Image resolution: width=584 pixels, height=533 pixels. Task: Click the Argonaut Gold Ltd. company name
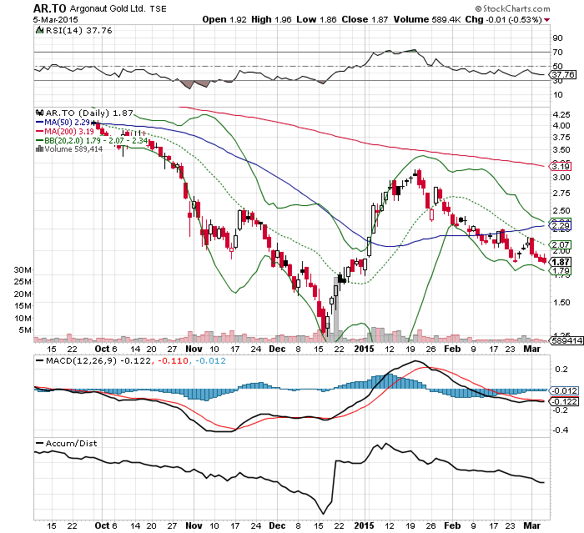tap(108, 8)
